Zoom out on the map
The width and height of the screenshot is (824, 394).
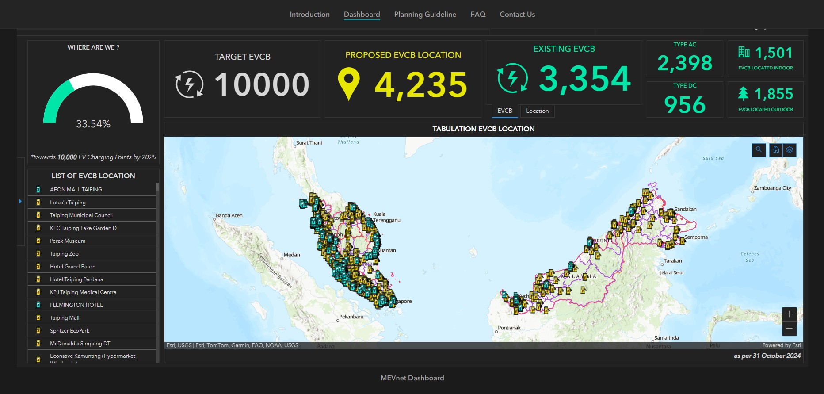[789, 329]
